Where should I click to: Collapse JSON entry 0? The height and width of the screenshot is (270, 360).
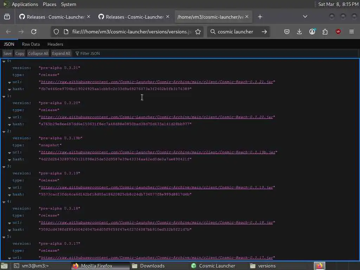pyautogui.click(x=4, y=61)
